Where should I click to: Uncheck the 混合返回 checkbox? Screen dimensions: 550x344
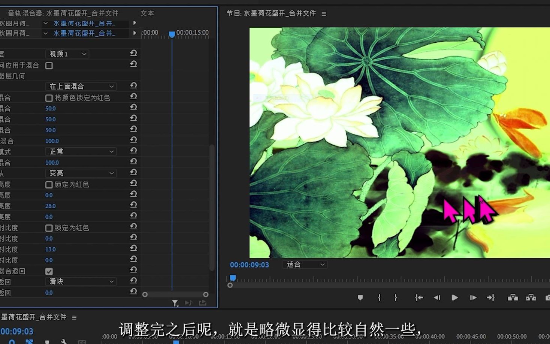coord(49,271)
